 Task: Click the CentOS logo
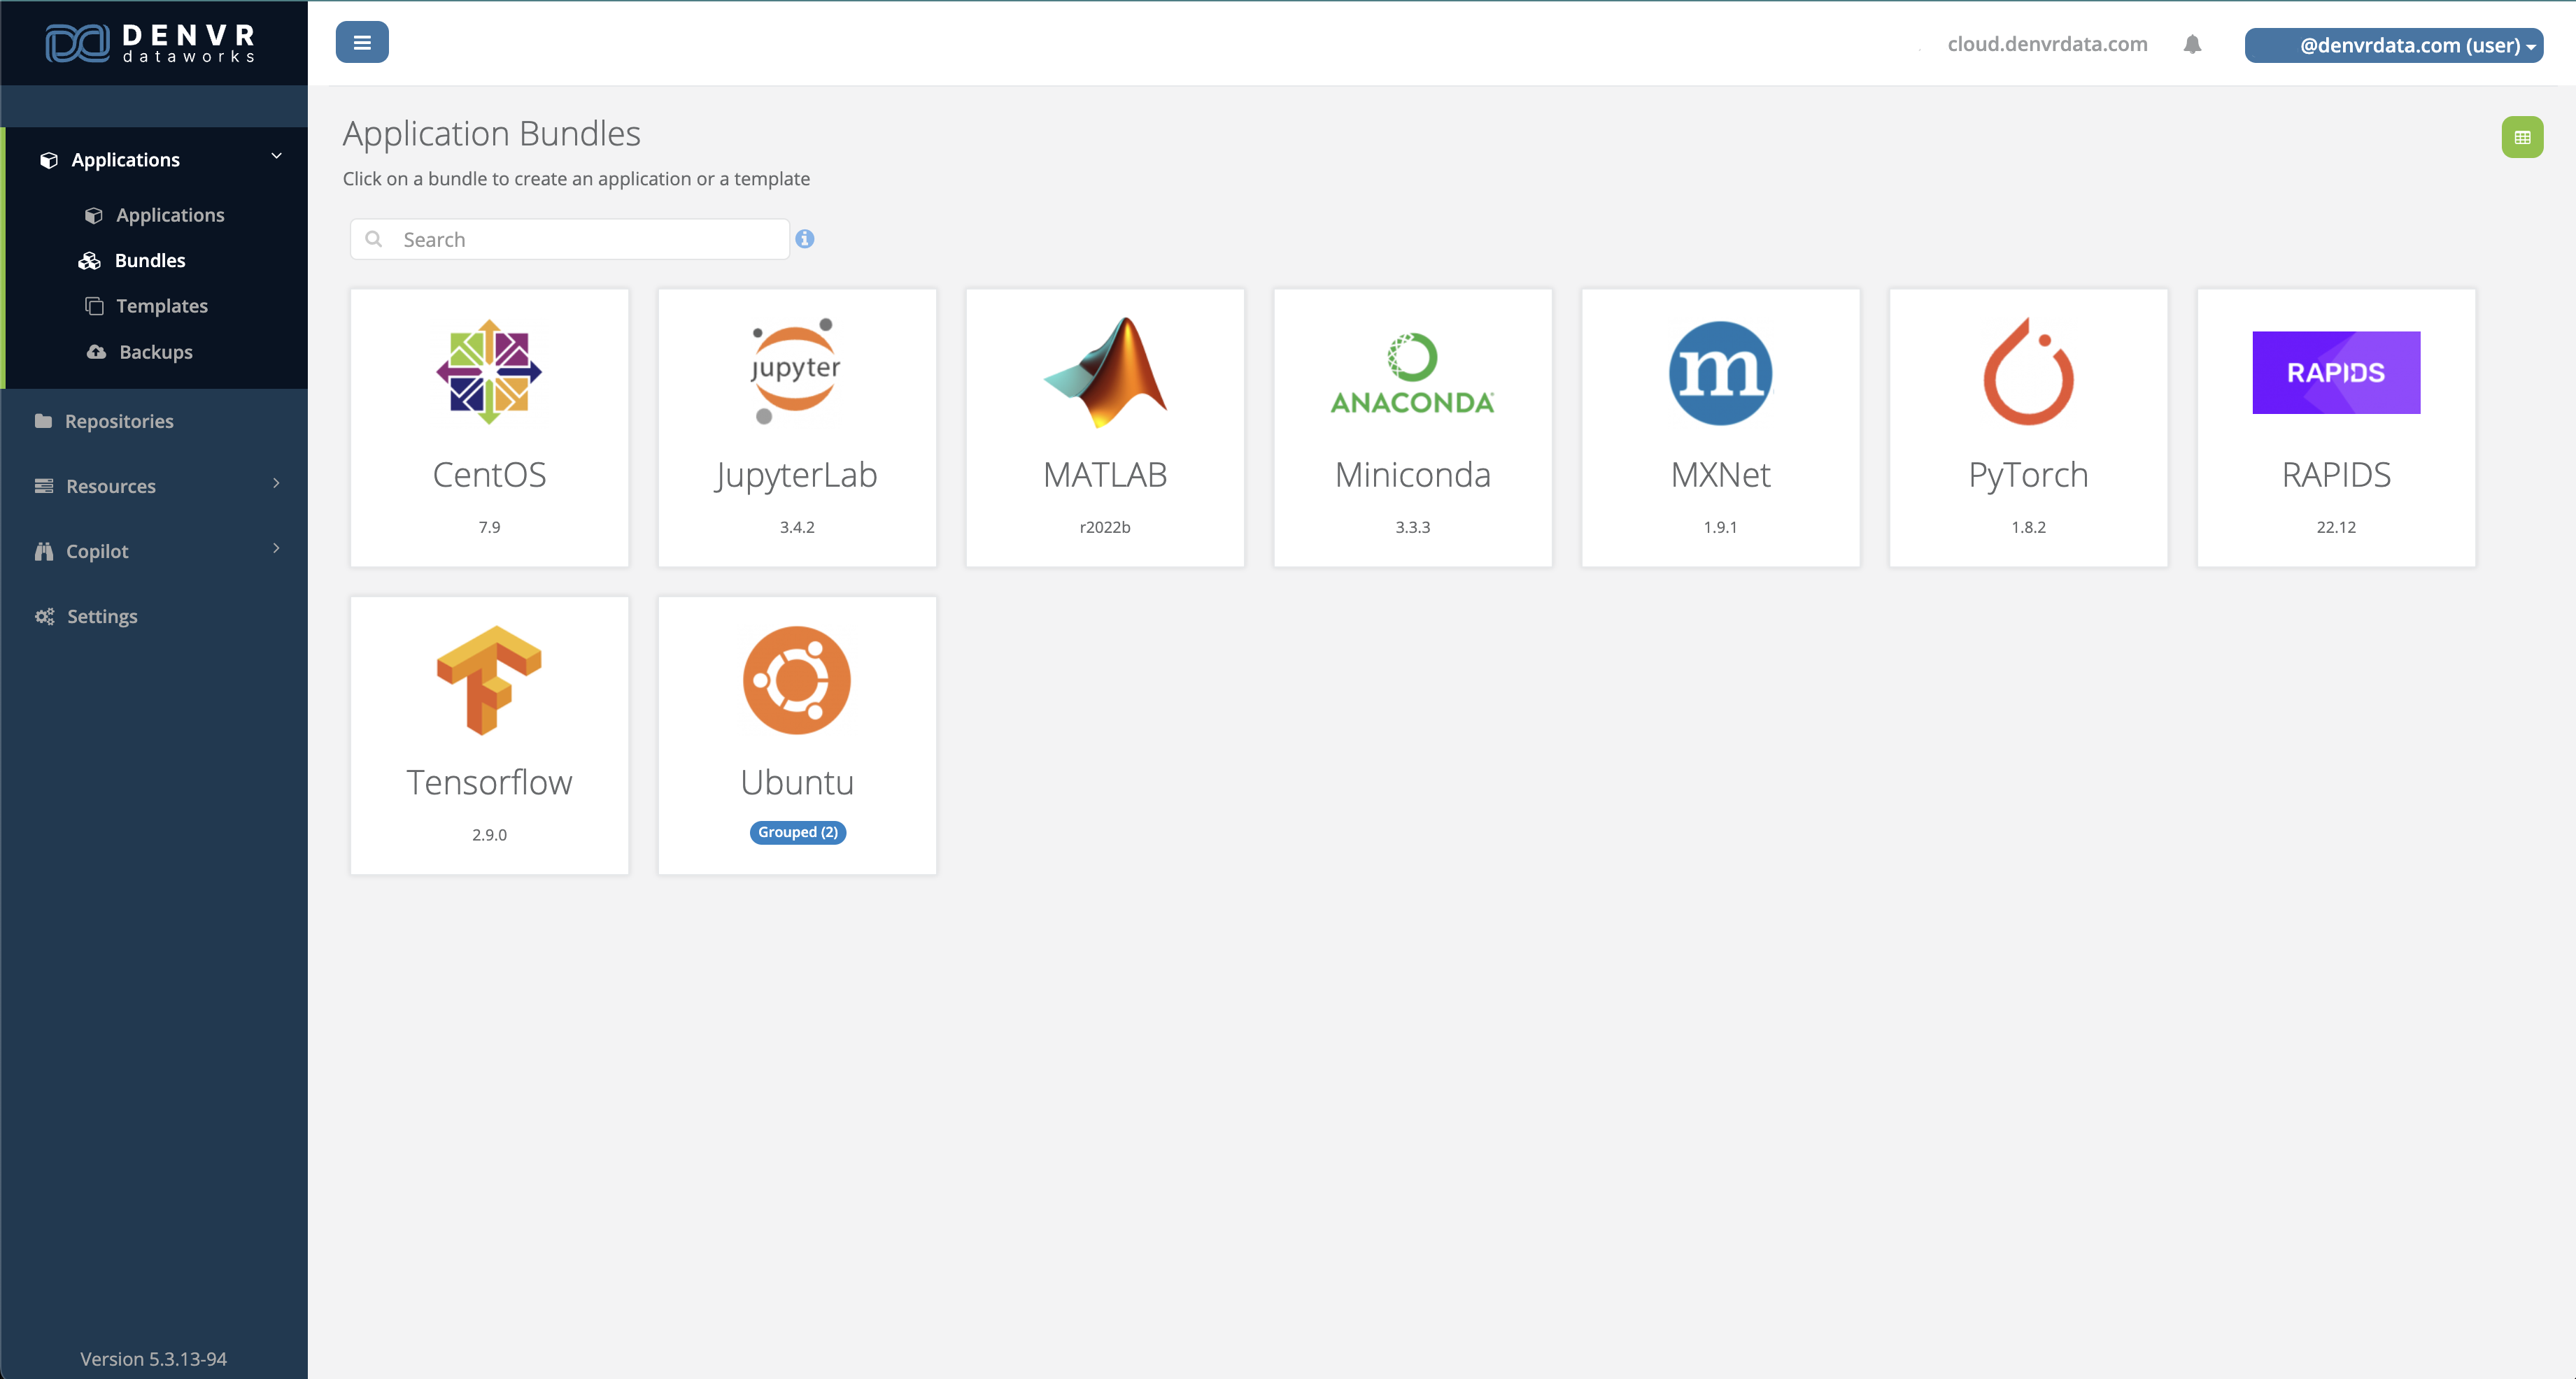click(489, 373)
